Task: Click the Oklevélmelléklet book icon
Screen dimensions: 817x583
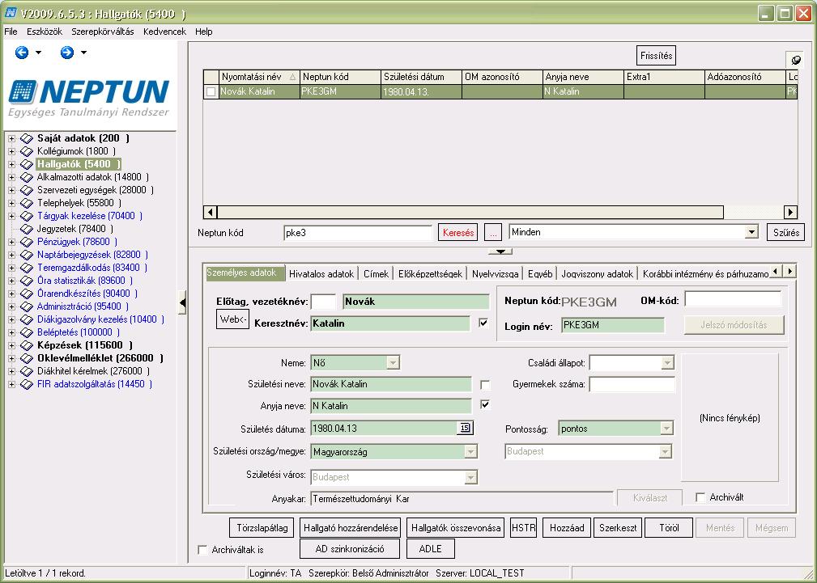Action: (27, 358)
